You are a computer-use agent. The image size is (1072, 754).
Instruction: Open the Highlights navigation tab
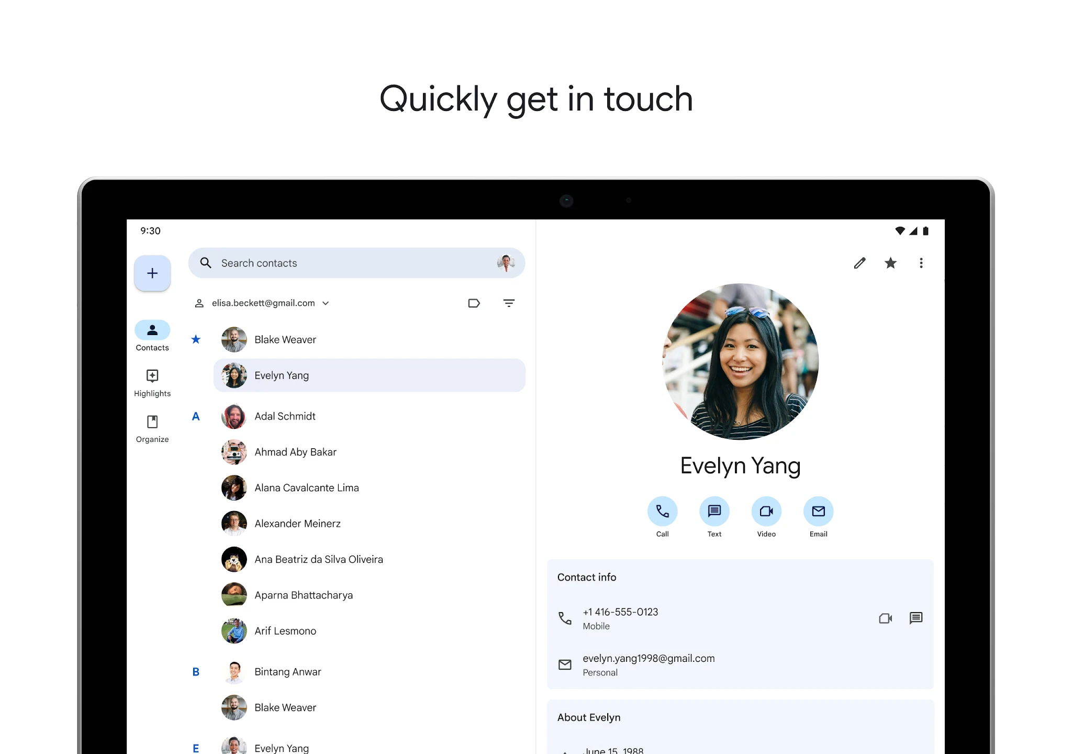click(x=152, y=383)
